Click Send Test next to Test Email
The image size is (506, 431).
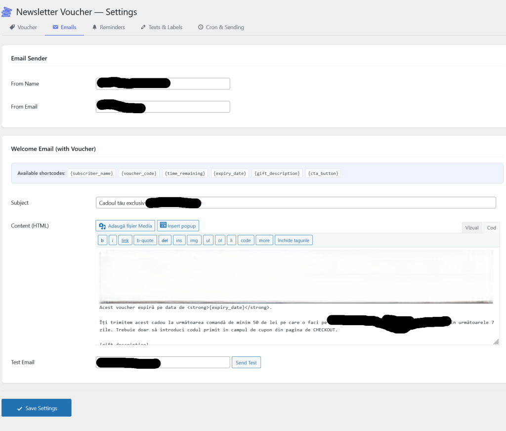click(246, 362)
